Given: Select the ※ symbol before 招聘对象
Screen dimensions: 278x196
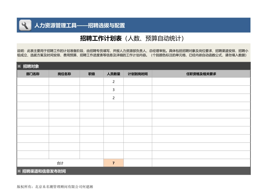Looking at the screenshot, I should pos(19,66).
